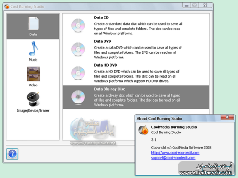Image resolution: width=238 pixels, height=178 pixels.
Task: Click the Data CD description text
Action: click(x=138, y=29)
